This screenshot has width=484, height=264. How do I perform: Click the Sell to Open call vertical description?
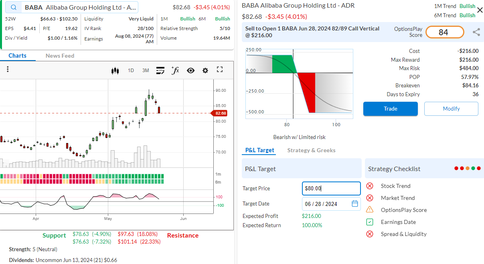click(x=312, y=32)
